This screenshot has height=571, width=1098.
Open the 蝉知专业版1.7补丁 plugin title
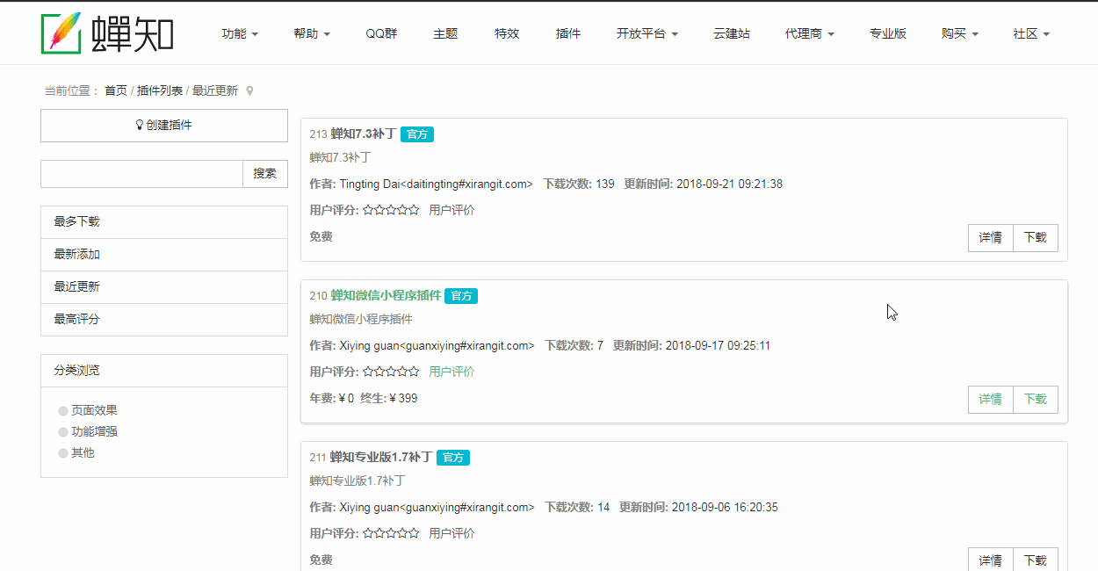381,458
